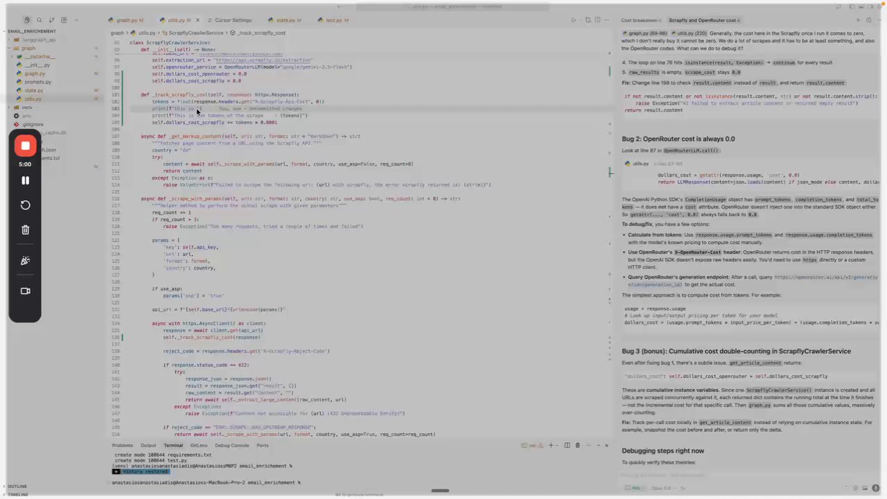Viewport: 887px width, 499px height.
Task: Switch to the state.py editor tab
Action: click(x=284, y=20)
